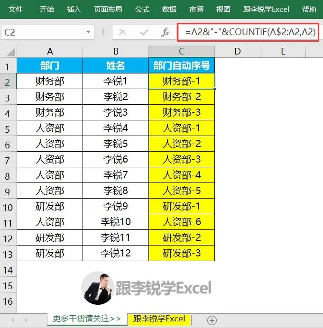Select column E header
This screenshot has width=323, height=328.
283,51
